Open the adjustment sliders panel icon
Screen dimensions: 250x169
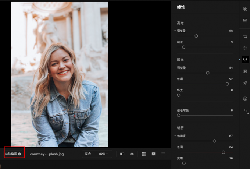[x=245, y=48]
